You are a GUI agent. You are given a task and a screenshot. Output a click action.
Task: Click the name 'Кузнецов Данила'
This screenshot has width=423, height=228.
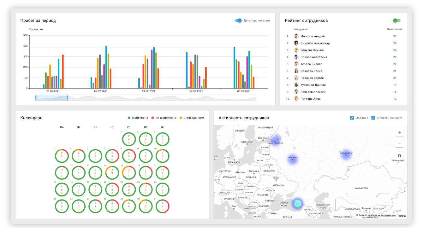(313, 85)
